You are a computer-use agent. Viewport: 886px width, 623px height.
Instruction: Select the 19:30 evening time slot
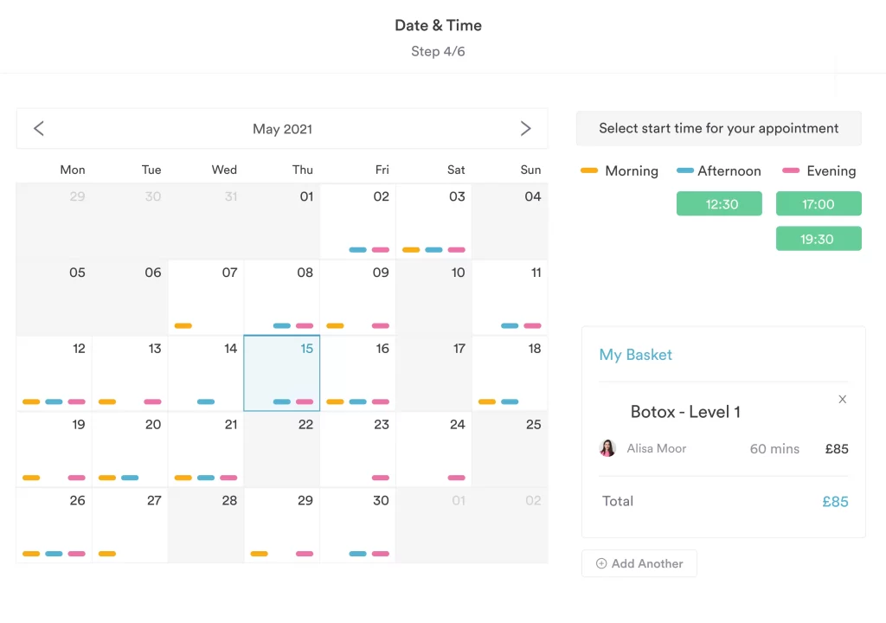(819, 238)
